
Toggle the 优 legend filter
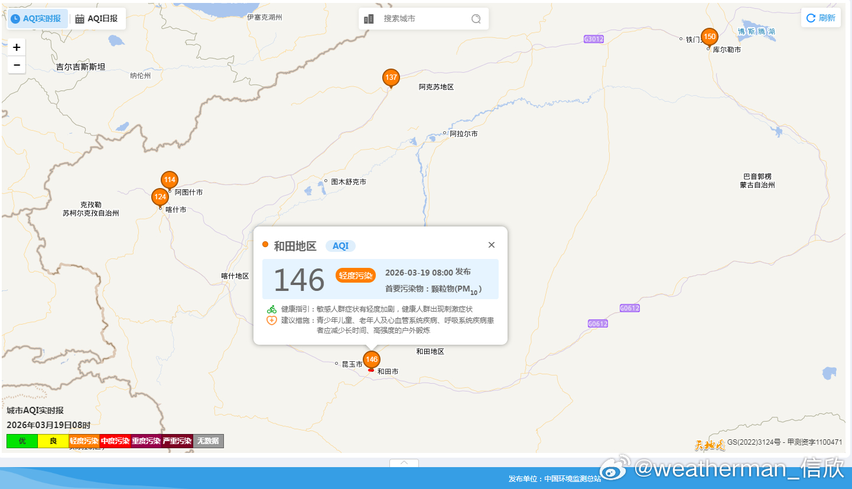[x=22, y=441]
